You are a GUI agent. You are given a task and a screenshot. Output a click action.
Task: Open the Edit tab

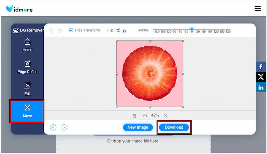click(27, 89)
